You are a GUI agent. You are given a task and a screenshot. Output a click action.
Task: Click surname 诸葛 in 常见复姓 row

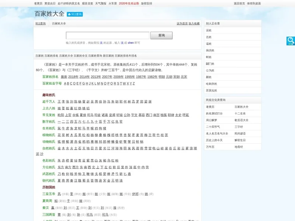click(x=105, y=115)
